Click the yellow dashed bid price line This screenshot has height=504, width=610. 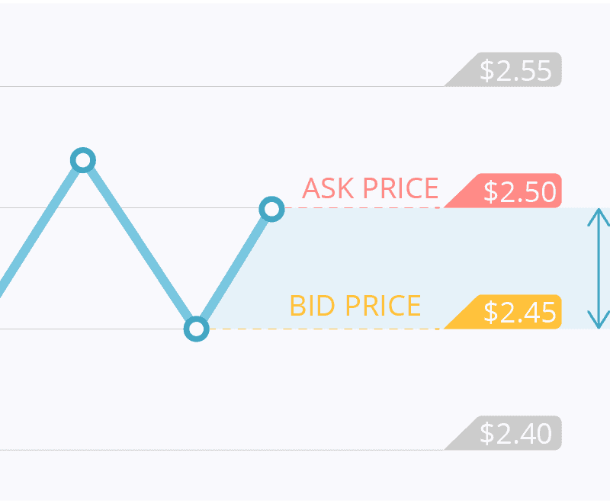325,329
